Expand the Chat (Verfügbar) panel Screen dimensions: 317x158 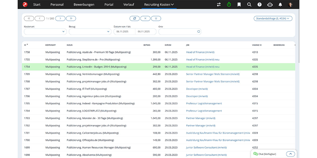[x=290, y=154]
